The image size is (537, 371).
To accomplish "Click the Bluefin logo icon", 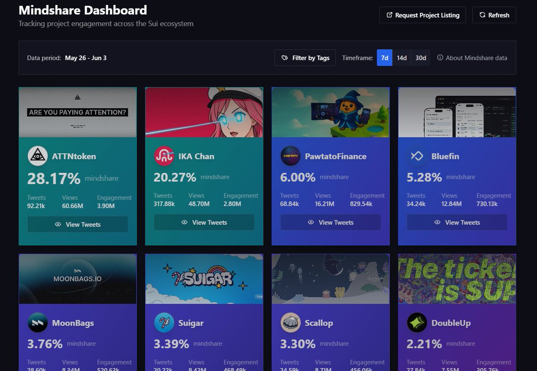I will point(417,156).
